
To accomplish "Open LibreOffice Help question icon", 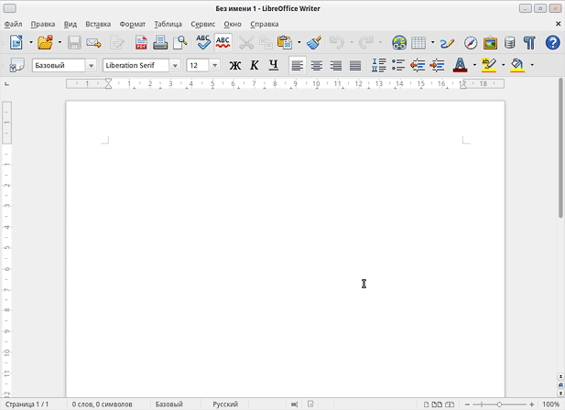I will tap(552, 42).
